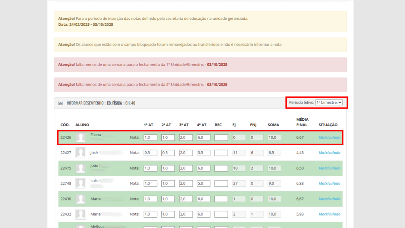Focus Luís's 3ª AT grade field
405x228 pixels.
click(x=185, y=183)
